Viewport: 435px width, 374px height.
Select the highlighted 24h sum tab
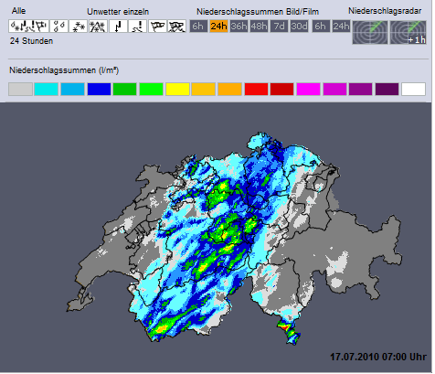point(218,27)
